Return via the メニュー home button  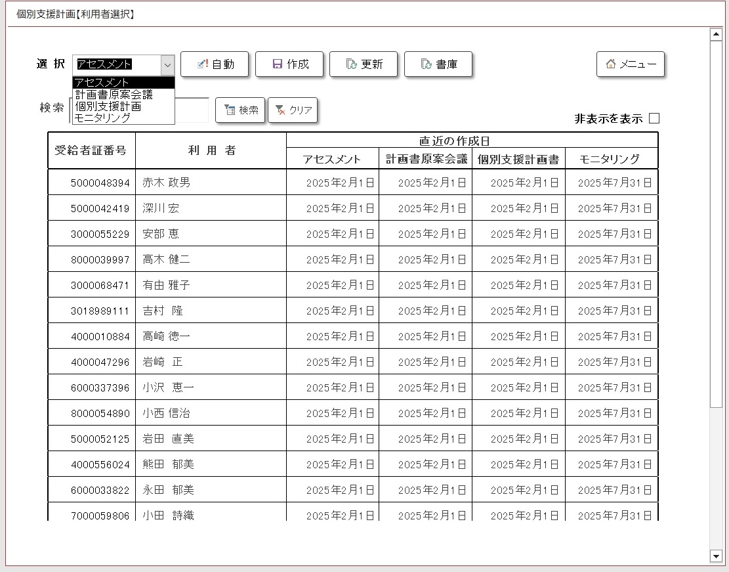tap(631, 64)
